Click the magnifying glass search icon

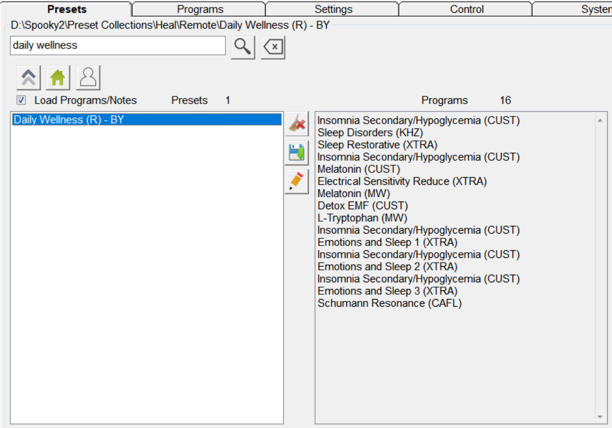tap(243, 47)
